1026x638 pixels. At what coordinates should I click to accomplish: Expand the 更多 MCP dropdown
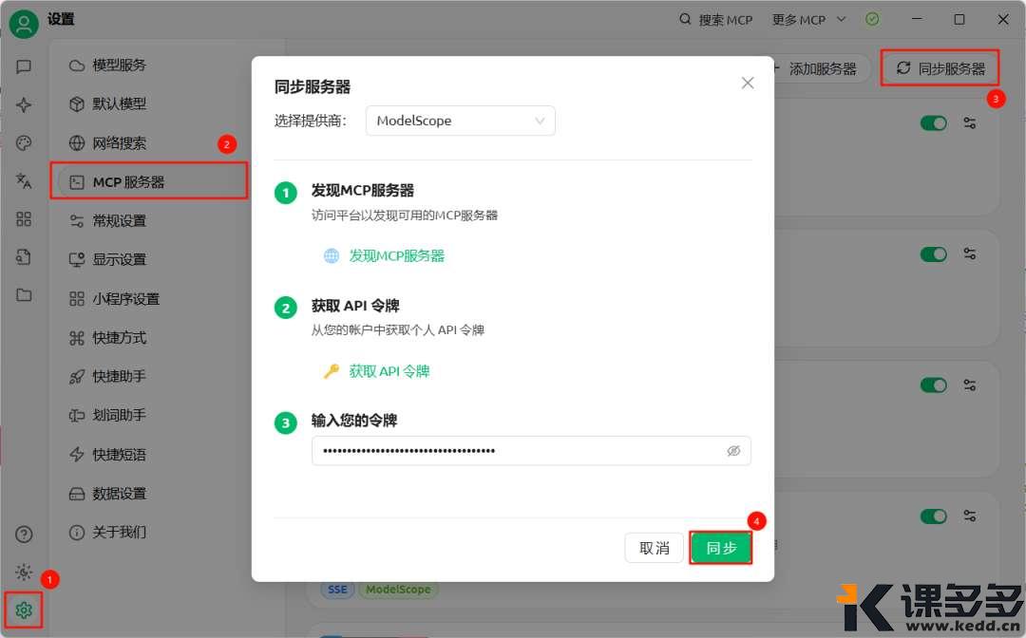point(808,20)
